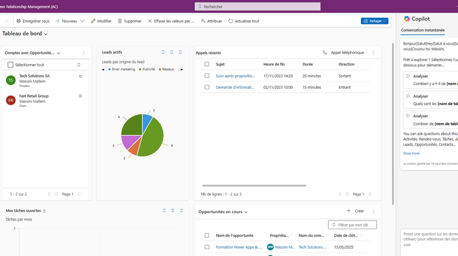Select the Formation Power Apps row checkbox
This screenshot has height=256, width=458.
207,247
